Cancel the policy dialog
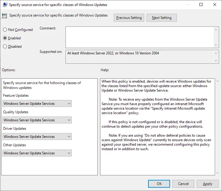Viewport: 222px width, 191px height. tap(183, 184)
